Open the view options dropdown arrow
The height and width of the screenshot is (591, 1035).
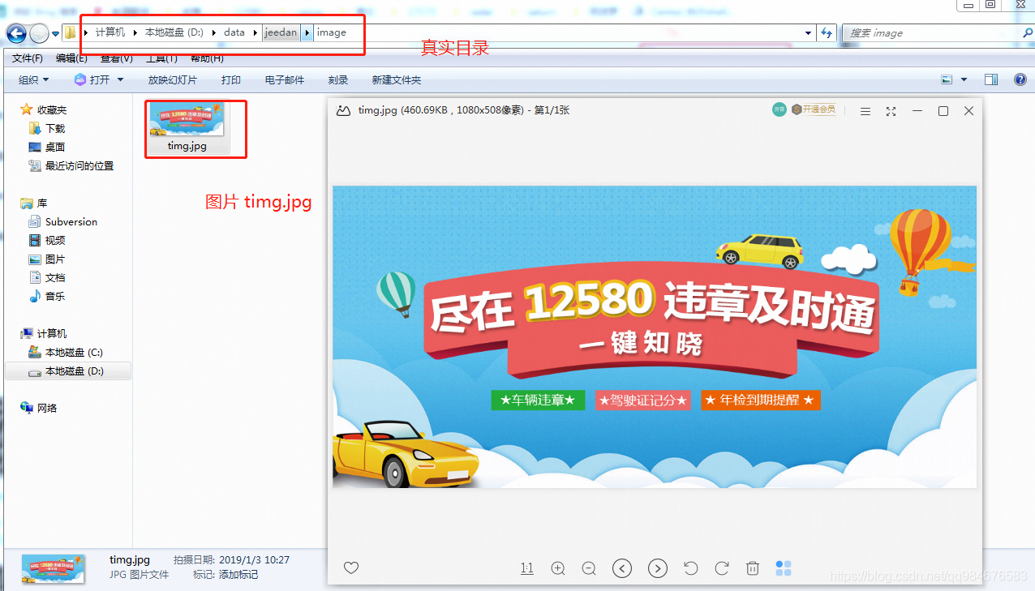click(964, 79)
